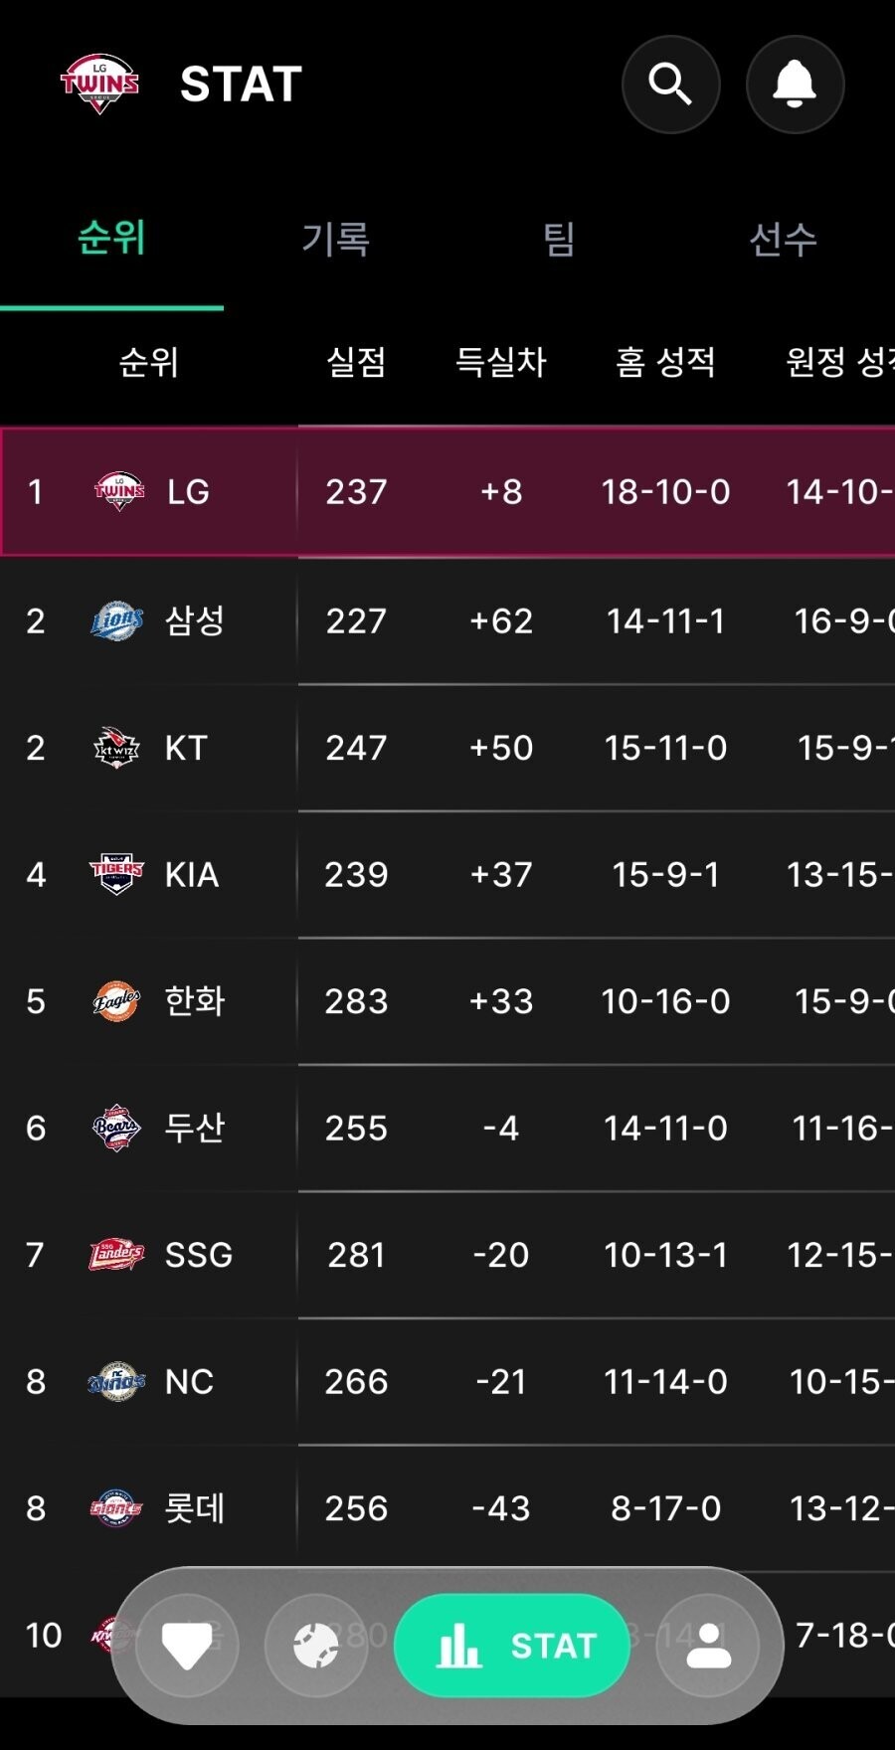The width and height of the screenshot is (895, 1750).
Task: Open the heart favorites icon in bottom bar
Action: (x=187, y=1646)
